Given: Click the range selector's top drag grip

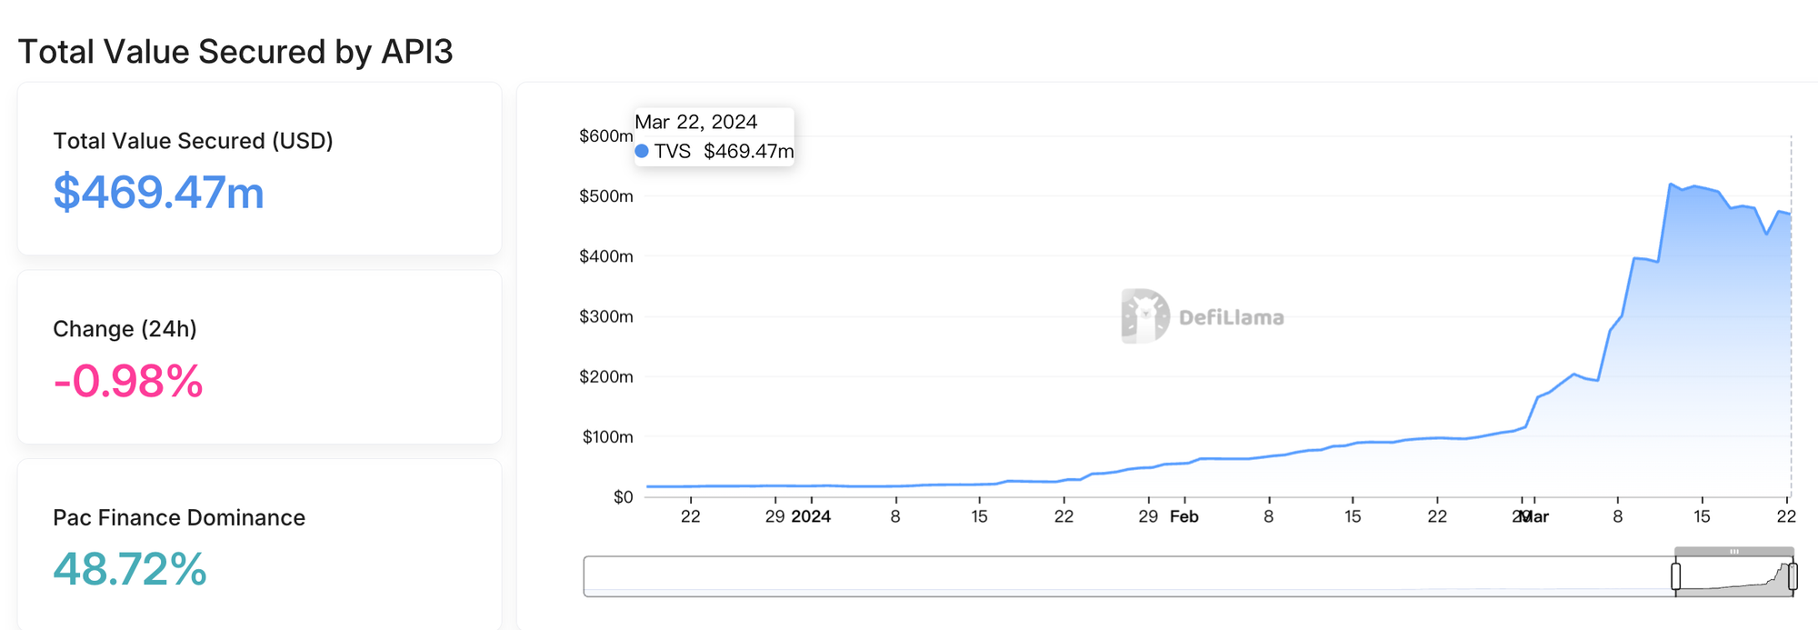Looking at the screenshot, I should [x=1733, y=551].
